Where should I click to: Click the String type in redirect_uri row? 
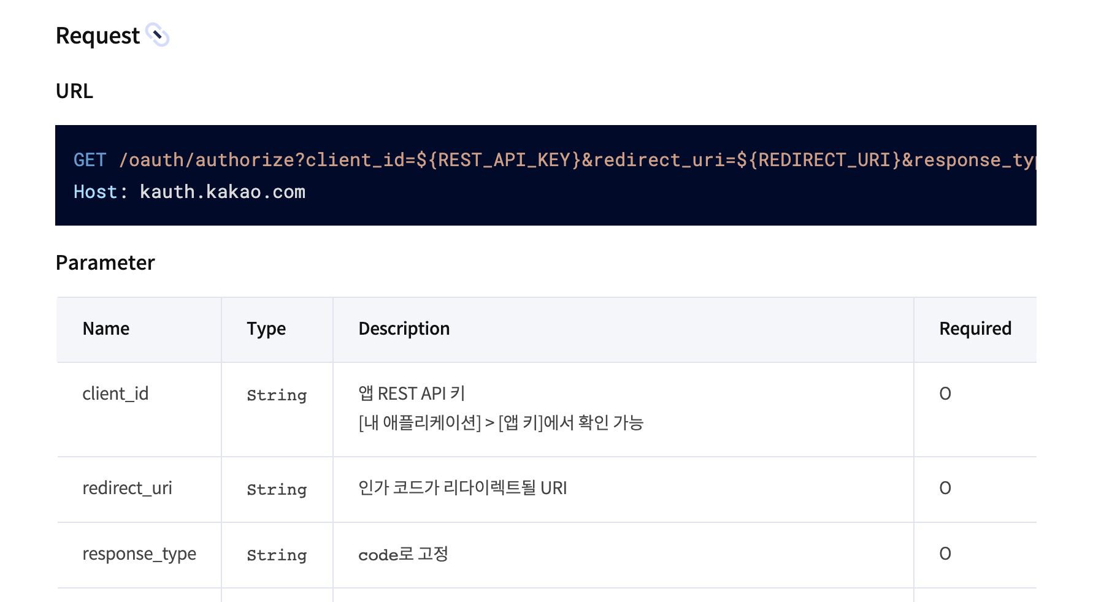click(x=277, y=490)
